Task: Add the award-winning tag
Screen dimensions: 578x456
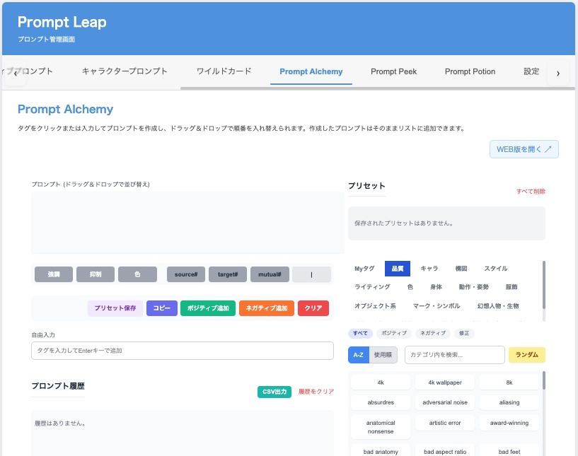Action: point(509,423)
